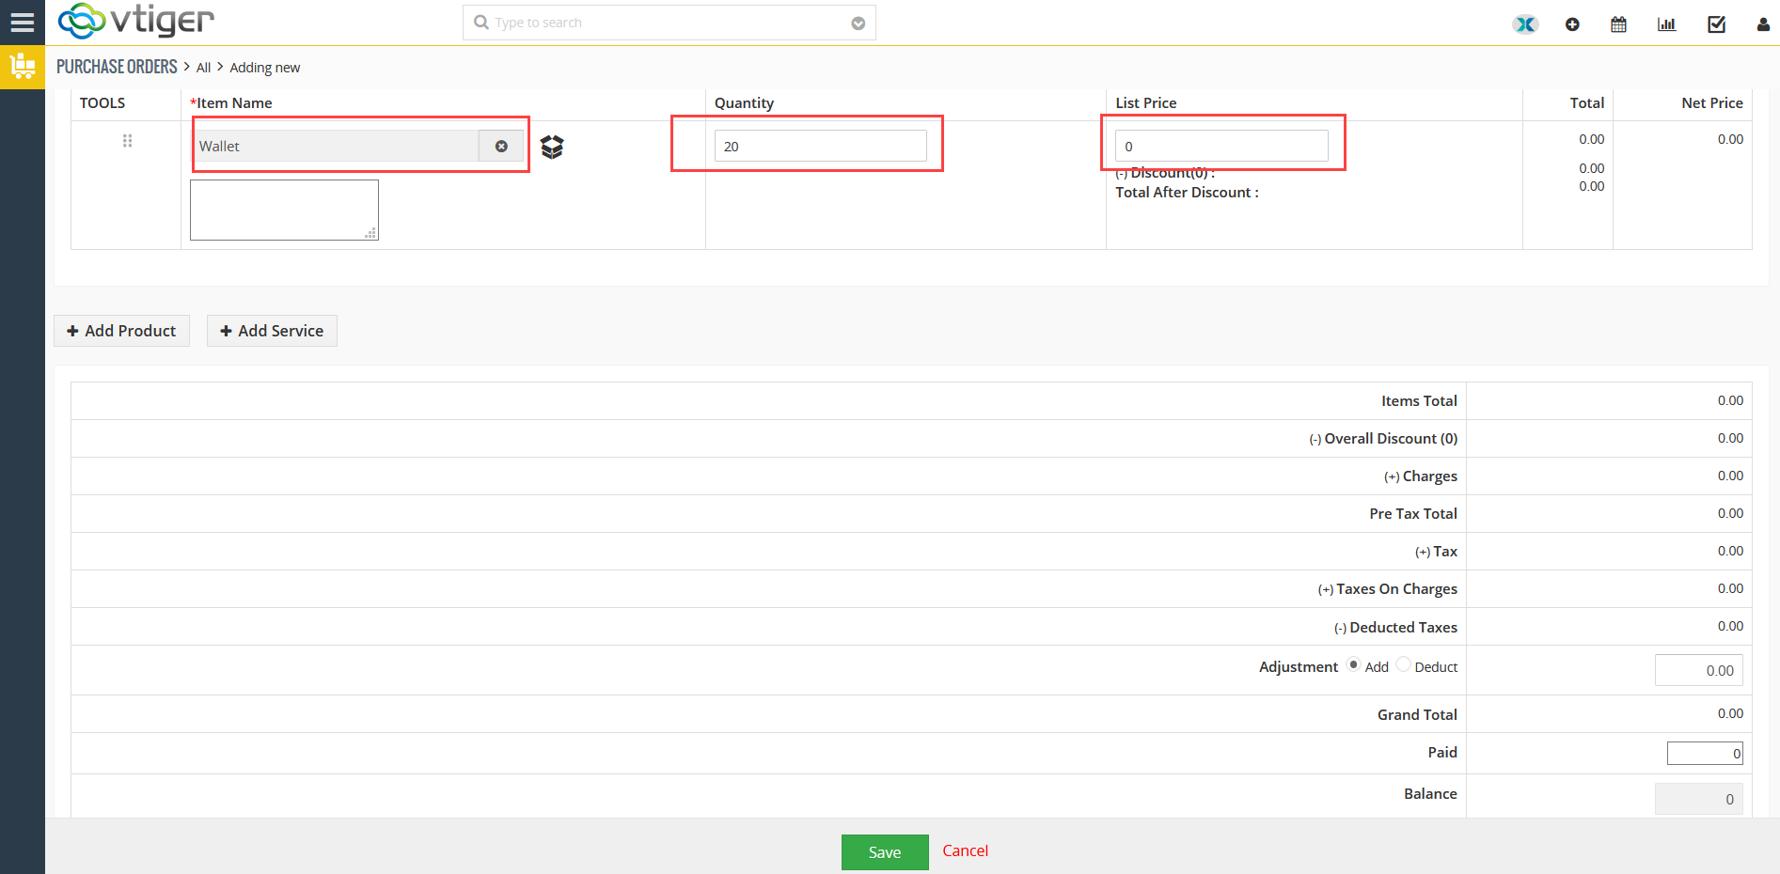Click the Items Total label
1780x874 pixels.
pyautogui.click(x=1419, y=401)
